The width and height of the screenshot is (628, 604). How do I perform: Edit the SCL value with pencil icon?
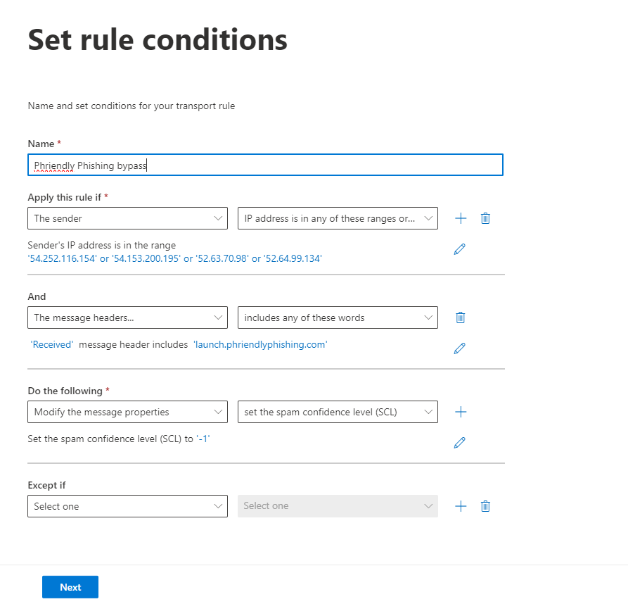[459, 443]
